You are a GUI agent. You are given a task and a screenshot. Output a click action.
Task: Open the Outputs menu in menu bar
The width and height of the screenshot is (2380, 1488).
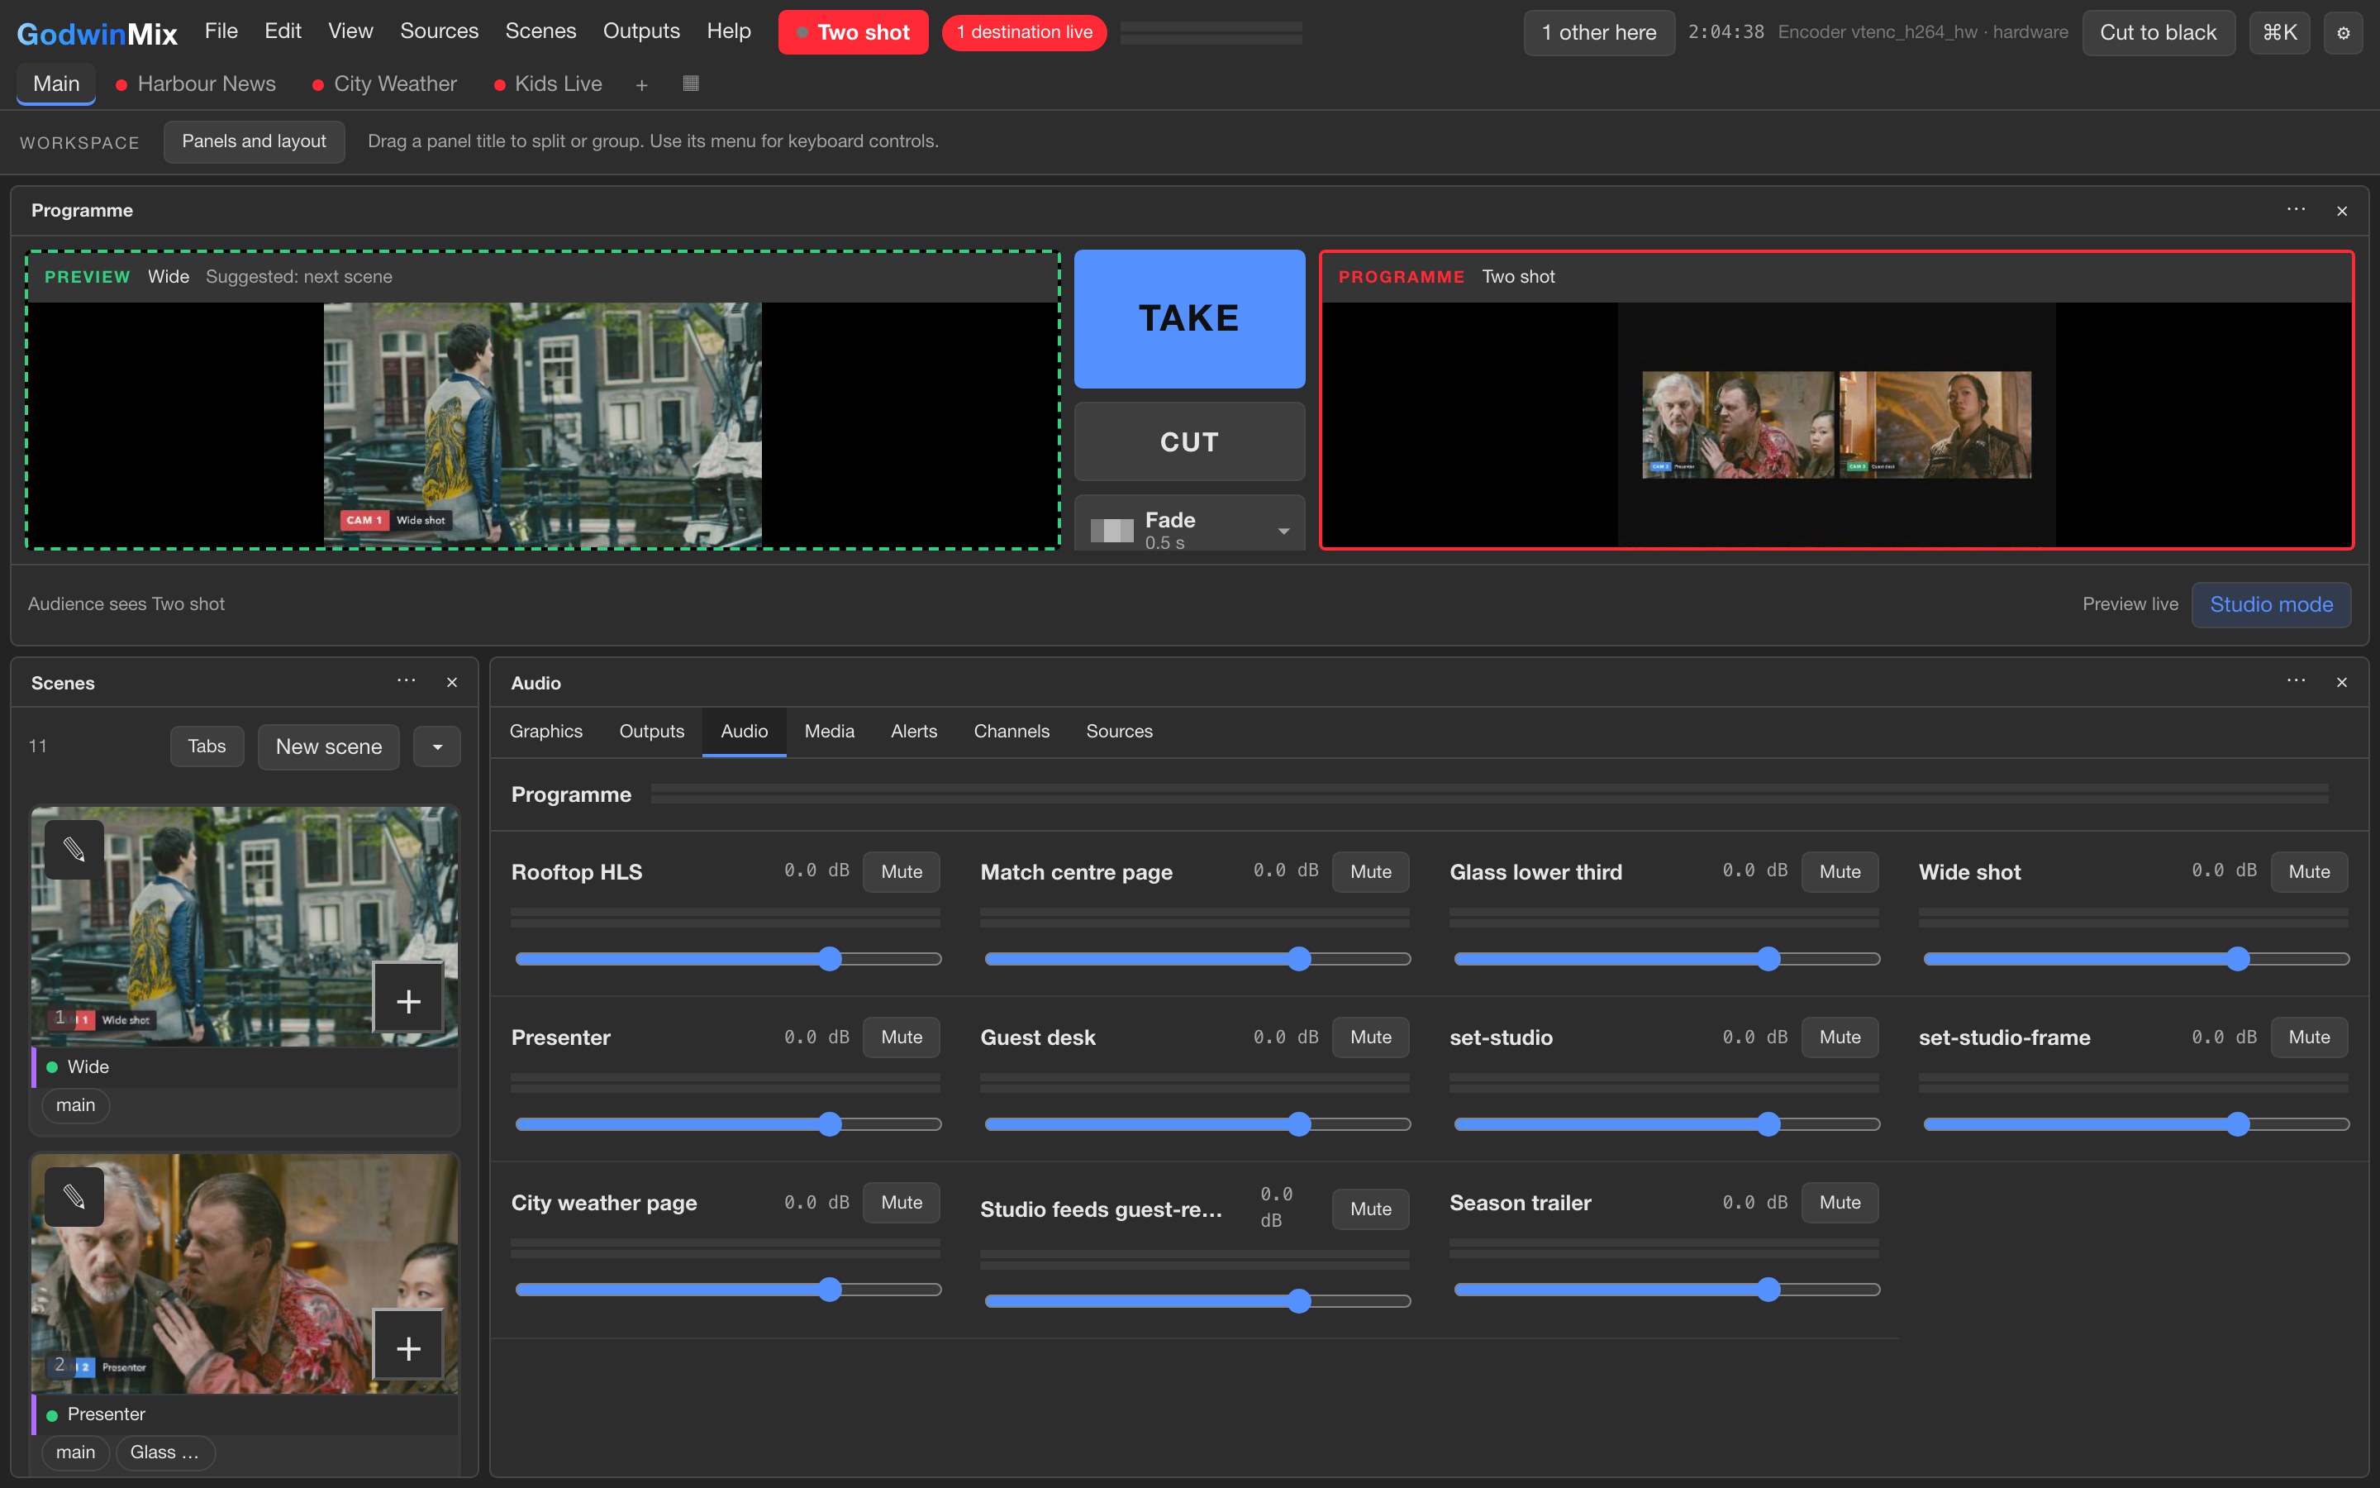click(641, 31)
